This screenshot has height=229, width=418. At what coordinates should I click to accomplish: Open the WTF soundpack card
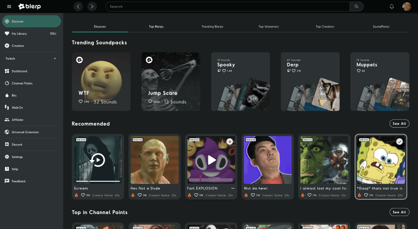101,81
